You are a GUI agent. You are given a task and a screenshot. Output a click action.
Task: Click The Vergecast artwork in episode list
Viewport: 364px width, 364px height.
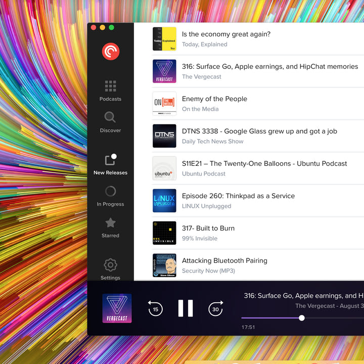tap(164, 71)
